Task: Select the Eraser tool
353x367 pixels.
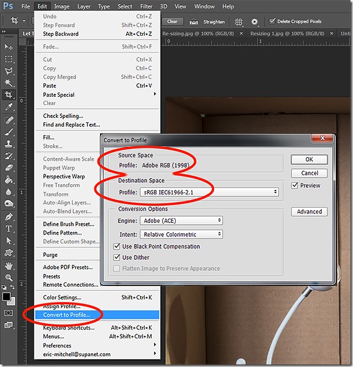Action: 9,168
